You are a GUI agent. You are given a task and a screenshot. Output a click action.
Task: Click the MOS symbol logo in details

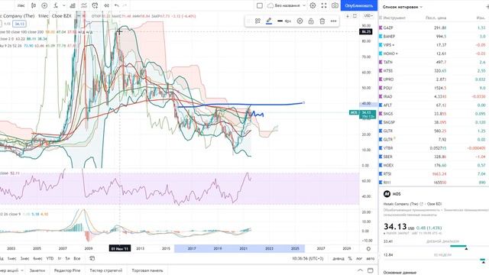[387, 194]
